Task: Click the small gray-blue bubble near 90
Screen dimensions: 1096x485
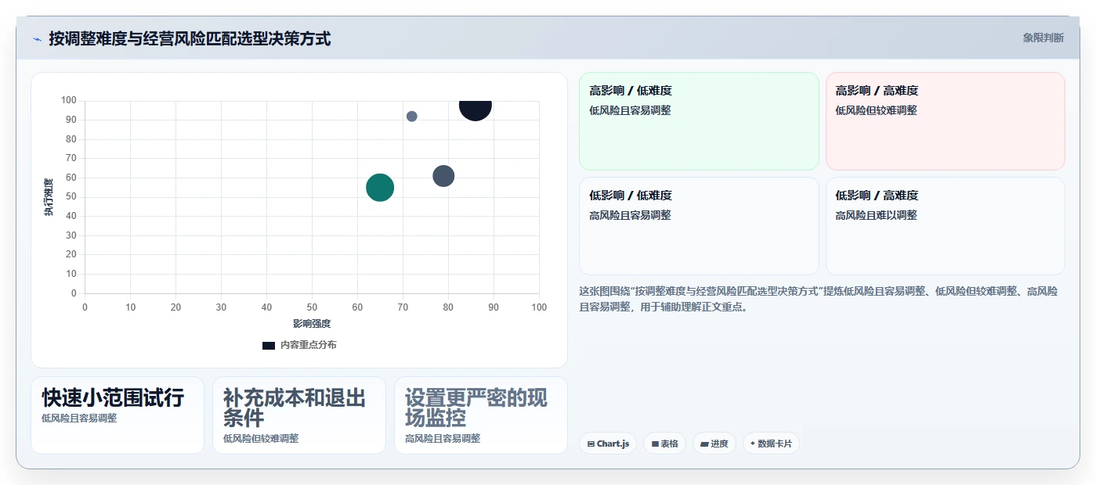Action: [x=412, y=117]
